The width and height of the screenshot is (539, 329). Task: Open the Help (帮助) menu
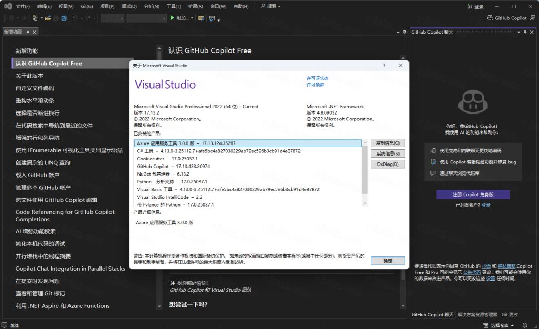click(241, 6)
